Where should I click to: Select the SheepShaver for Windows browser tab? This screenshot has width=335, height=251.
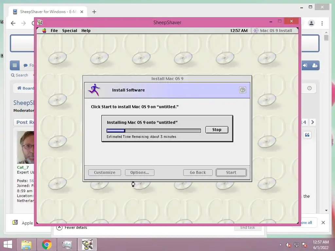47,12
